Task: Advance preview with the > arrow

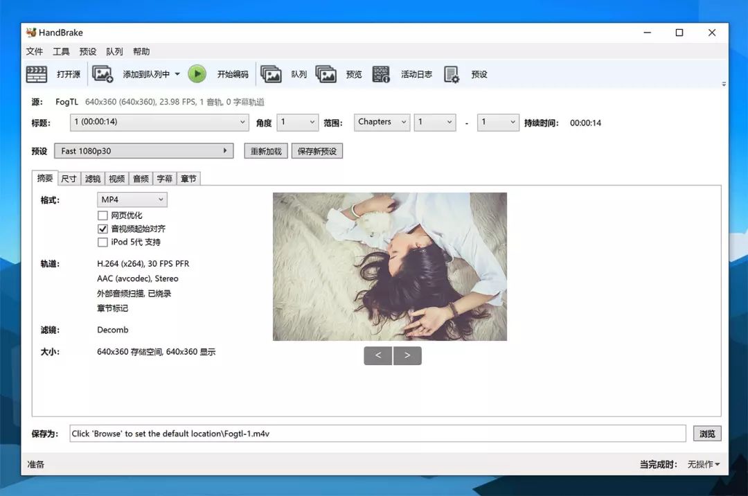Action: tap(407, 355)
